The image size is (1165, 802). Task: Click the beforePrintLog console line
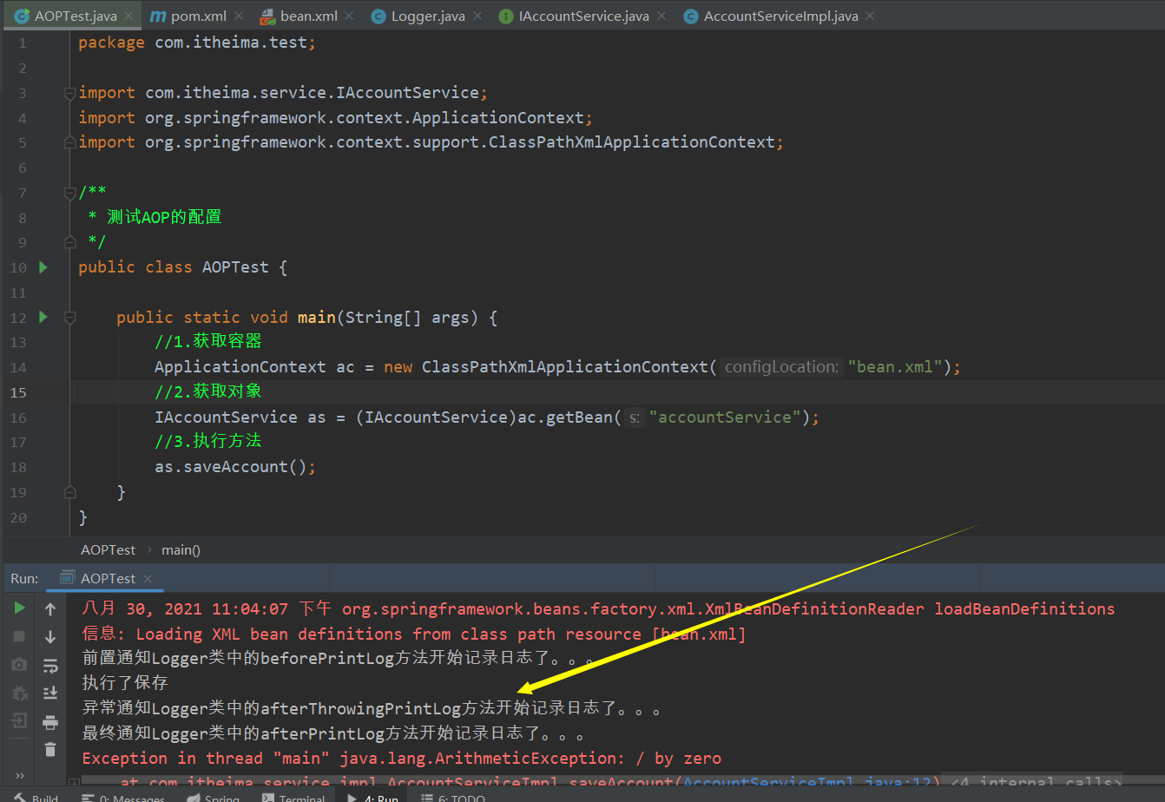coord(339,659)
